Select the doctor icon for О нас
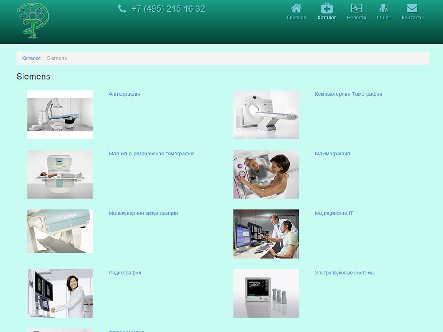 coord(383,8)
